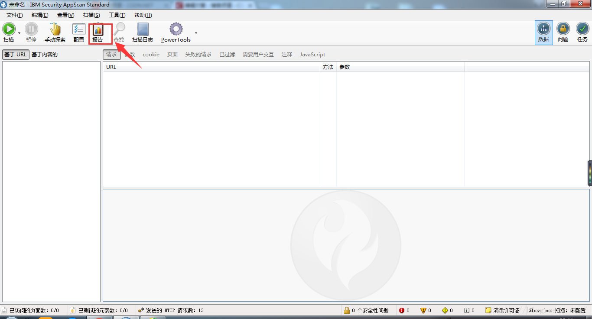Click the red high-severity issue icon
592x319 pixels.
[x=402, y=310]
